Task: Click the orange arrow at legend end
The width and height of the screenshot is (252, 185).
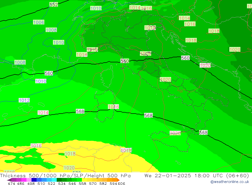Action: [x=118, y=180]
